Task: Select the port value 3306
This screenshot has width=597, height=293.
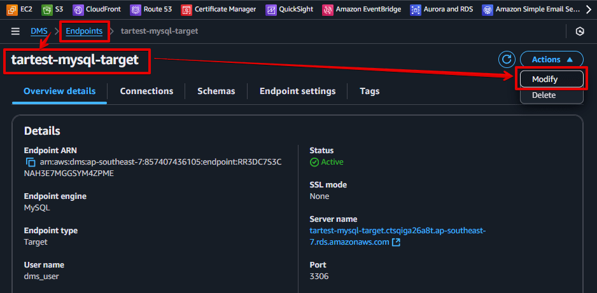Action: pyautogui.click(x=319, y=276)
